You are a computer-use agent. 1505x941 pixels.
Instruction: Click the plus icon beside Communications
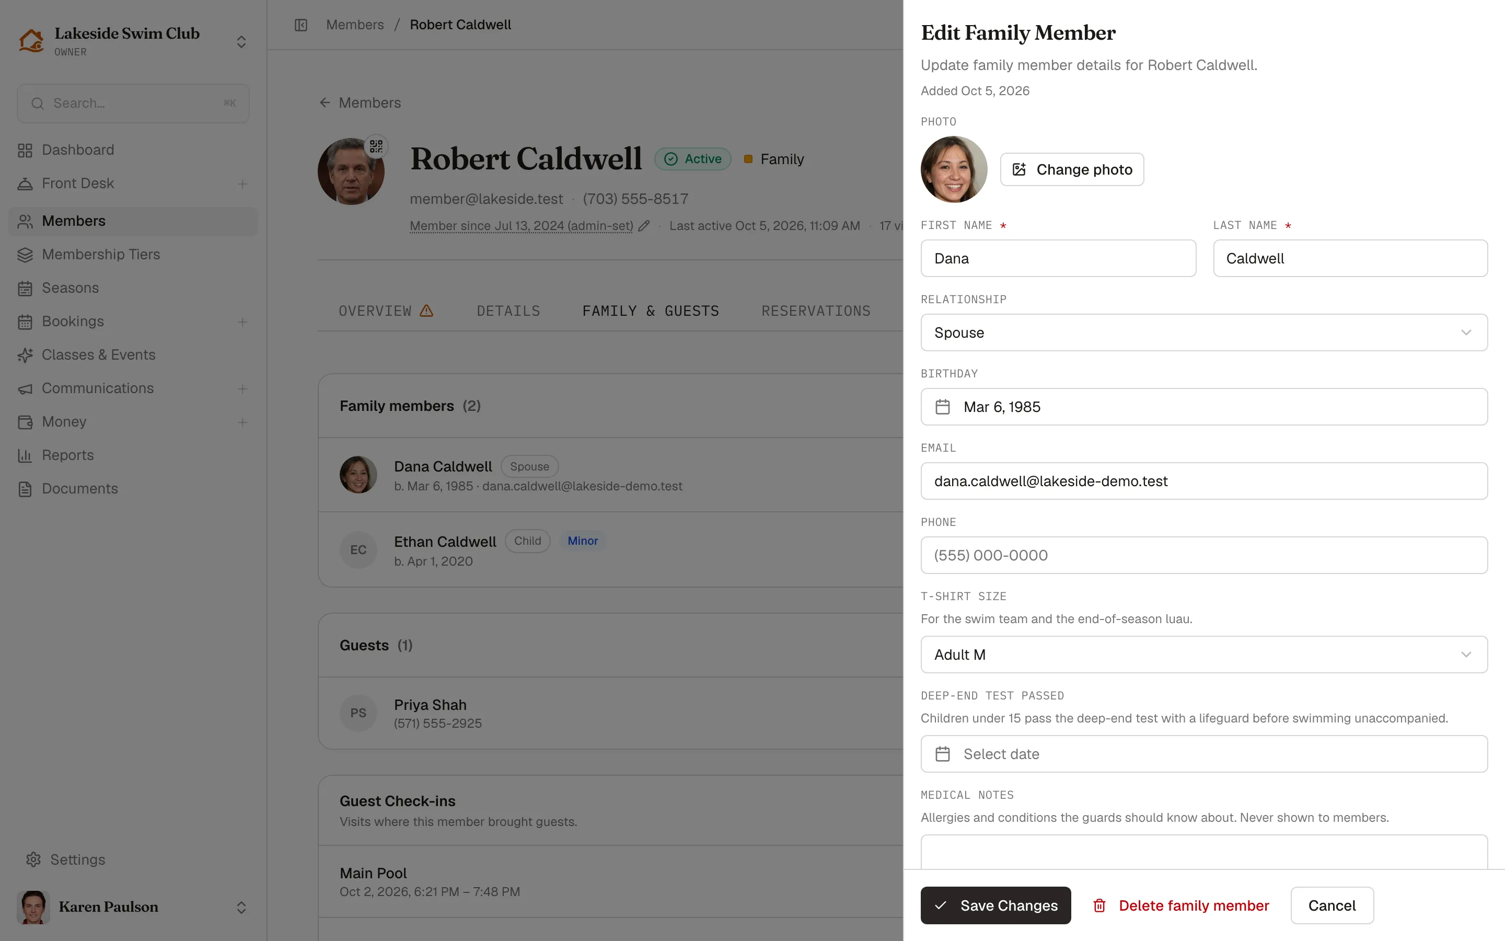242,389
